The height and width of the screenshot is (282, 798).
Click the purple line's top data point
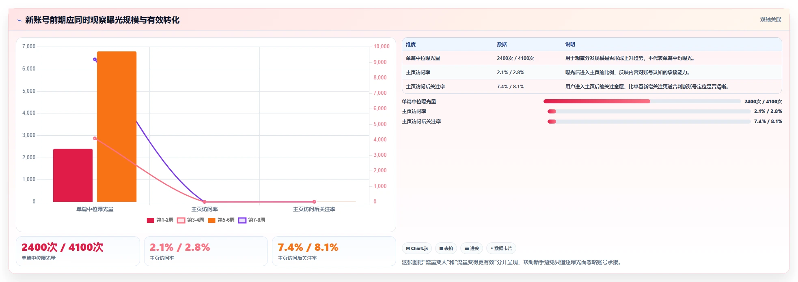(95, 59)
